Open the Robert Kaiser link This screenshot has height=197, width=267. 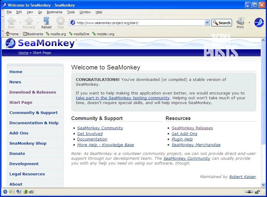point(243,177)
